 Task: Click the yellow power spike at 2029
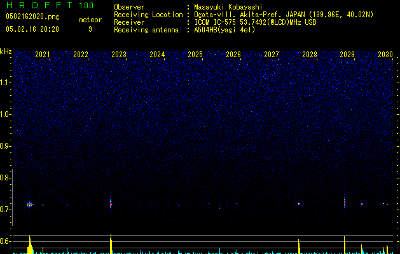coord(345,245)
